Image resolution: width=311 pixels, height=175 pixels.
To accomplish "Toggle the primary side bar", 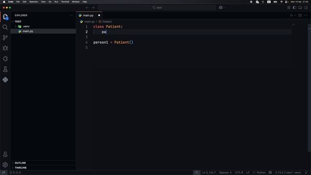I will (x=294, y=8).
